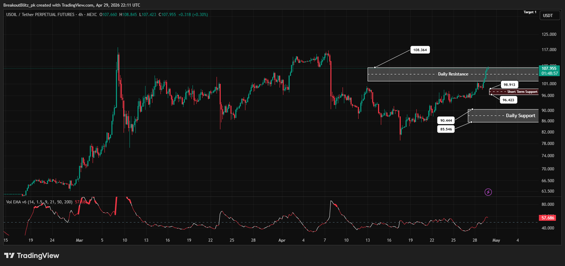Click the open value O107.660
Viewport: 565px width, 266px height.
pos(108,15)
